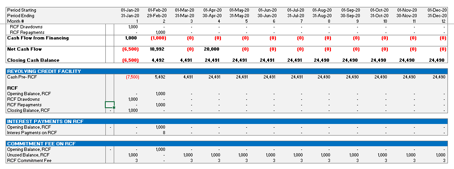Select the 01-Jan-20 Period Starting cell

tap(130, 10)
